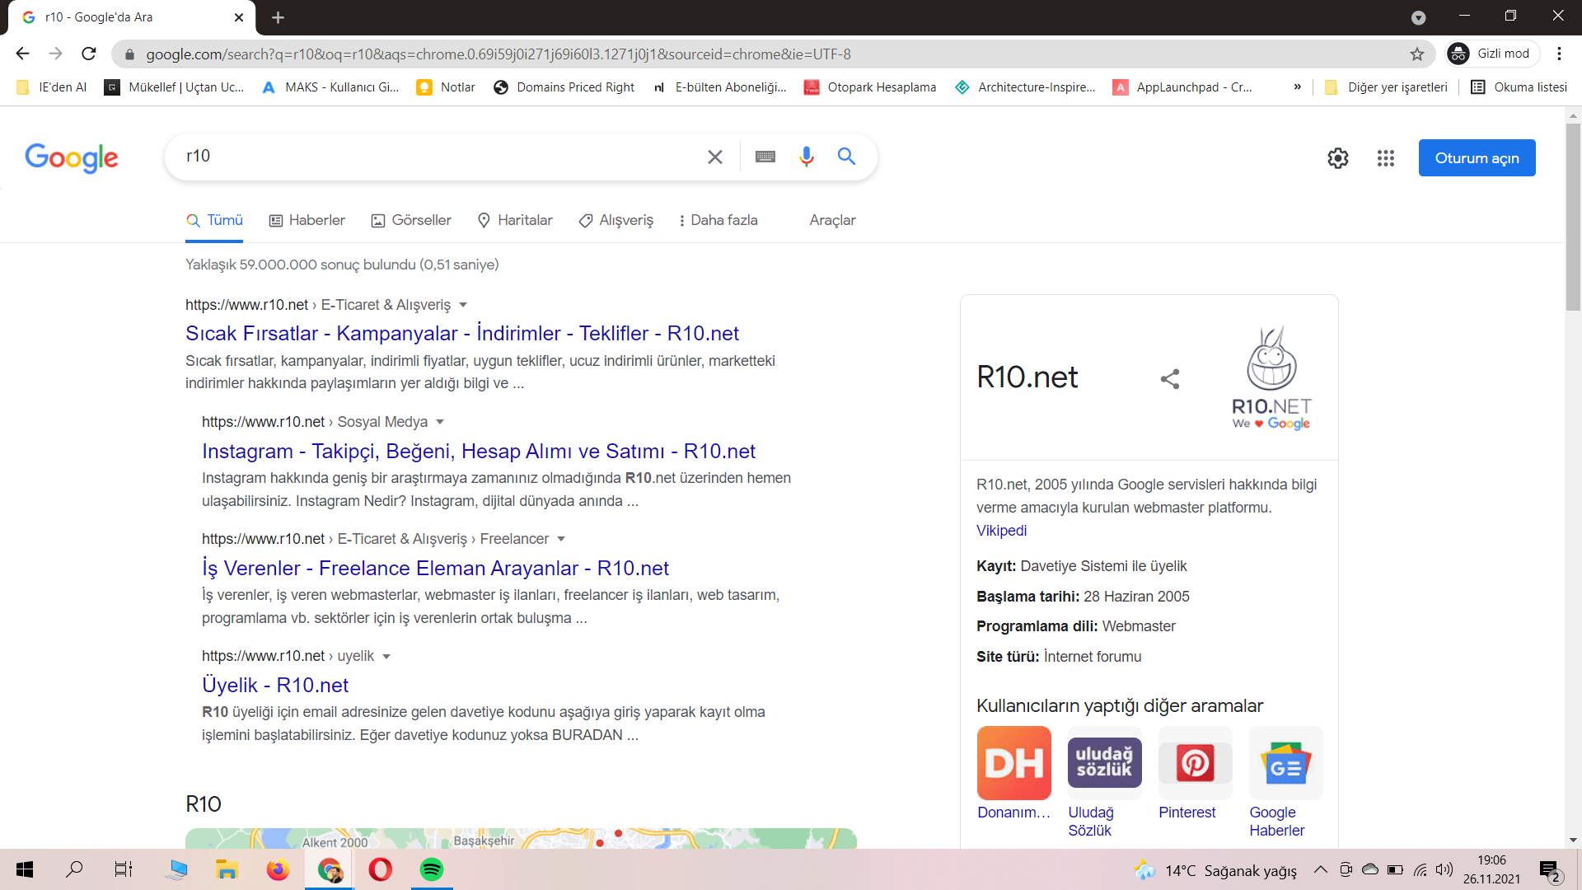Viewport: 1582px width, 890px height.
Task: Open the Domains Priced Right bookmark
Action: click(564, 87)
